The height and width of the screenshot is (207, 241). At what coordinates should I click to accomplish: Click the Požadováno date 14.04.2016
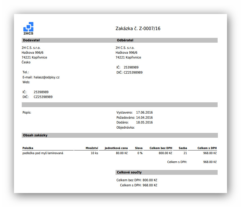[x=144, y=118]
